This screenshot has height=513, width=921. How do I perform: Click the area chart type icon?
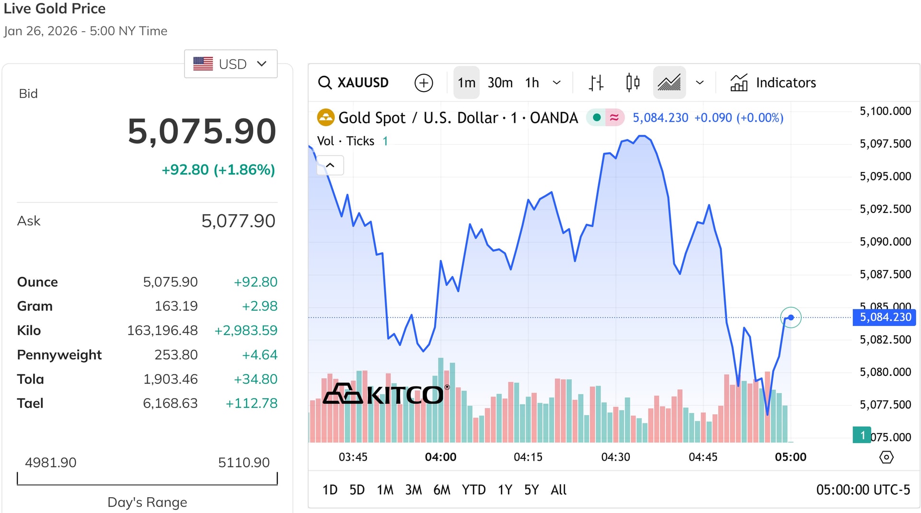669,82
